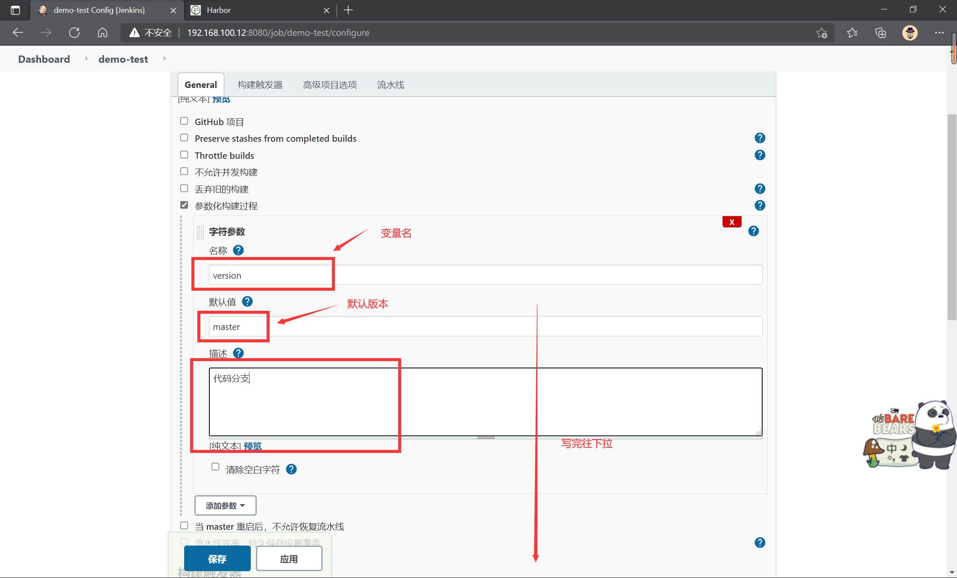Click the site security warning icon in address bar
The image size is (957, 578).
[135, 32]
